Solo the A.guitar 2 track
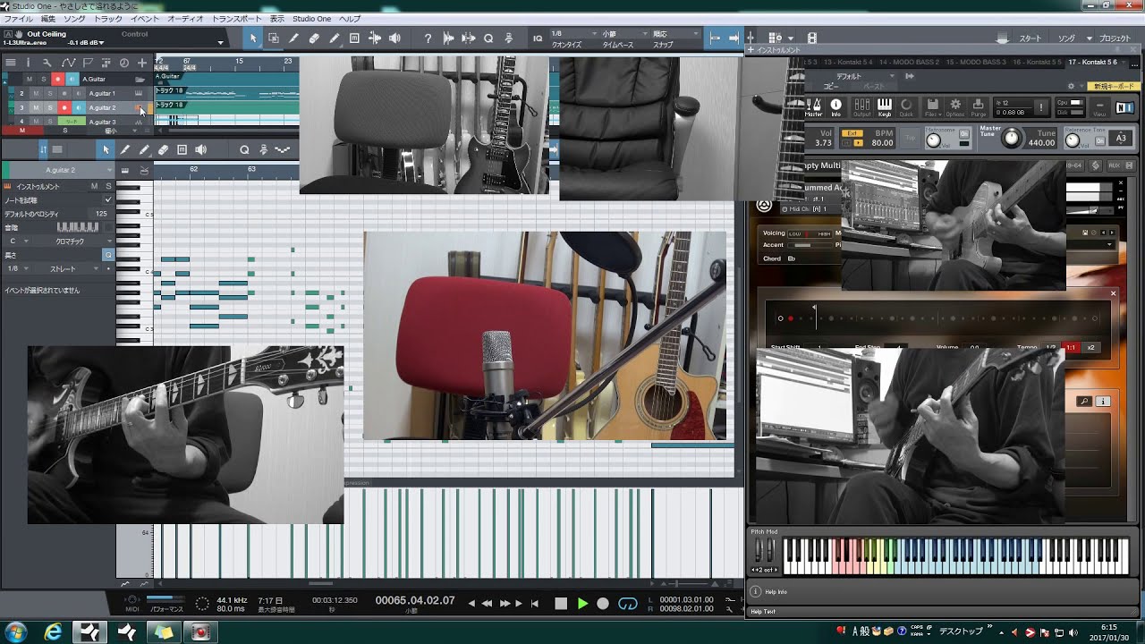This screenshot has height=644, width=1145. [49, 107]
